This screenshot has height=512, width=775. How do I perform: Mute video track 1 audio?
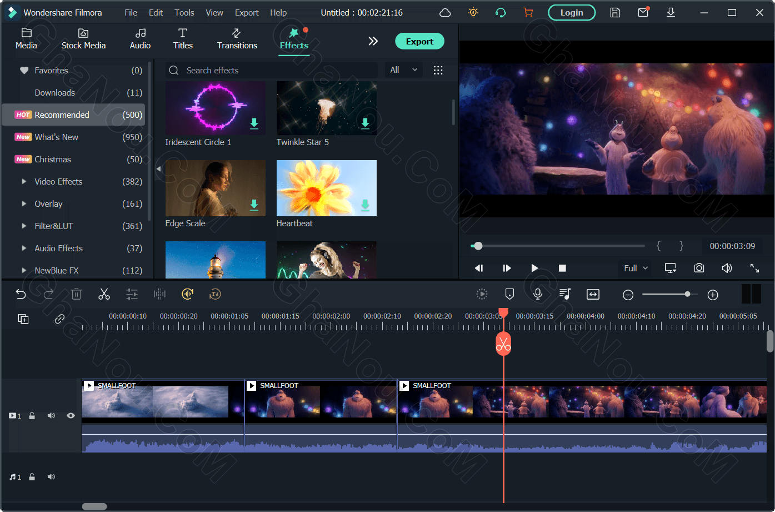51,416
